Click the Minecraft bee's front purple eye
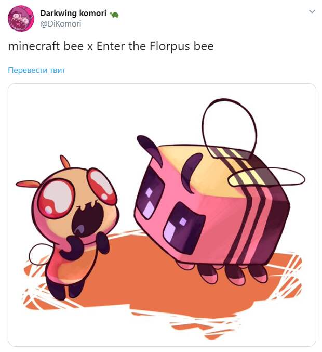This screenshot has width=322, height=352. pyautogui.click(x=184, y=228)
